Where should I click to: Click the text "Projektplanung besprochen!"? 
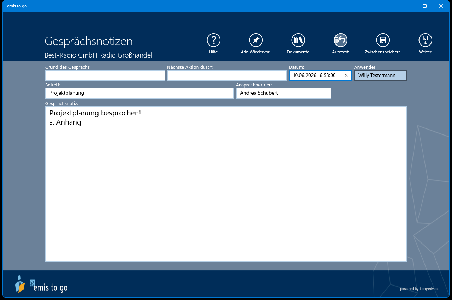(95, 113)
